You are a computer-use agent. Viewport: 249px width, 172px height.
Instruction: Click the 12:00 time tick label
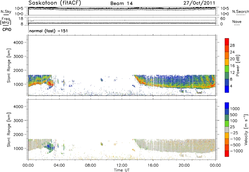(x=122, y=165)
